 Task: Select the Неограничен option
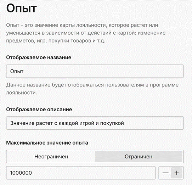(51, 157)
